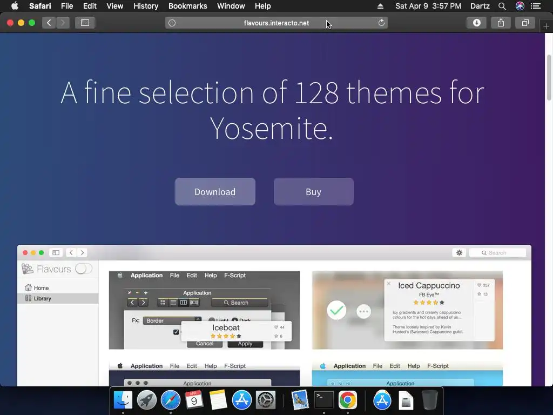The image size is (553, 415).
Task: Open the document file icon in Dock
Action: pyautogui.click(x=406, y=400)
